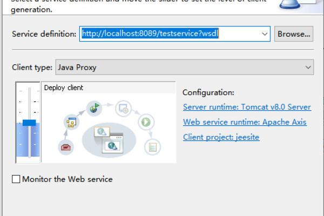Open the Client type Java Proxy dropdown

(185, 67)
